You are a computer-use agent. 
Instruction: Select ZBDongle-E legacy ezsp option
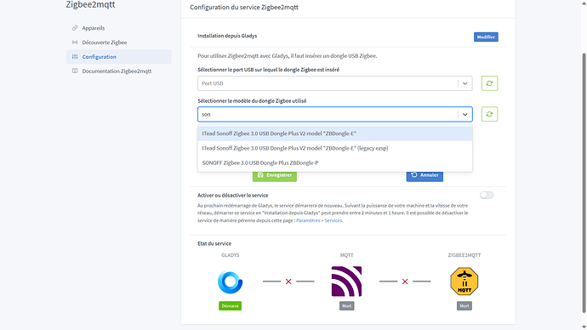coord(335,148)
